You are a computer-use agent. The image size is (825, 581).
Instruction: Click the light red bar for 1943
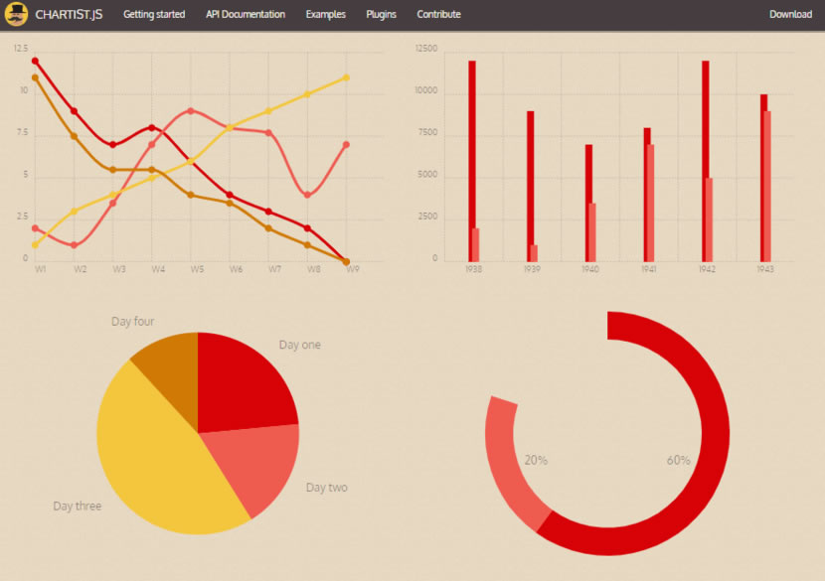[x=767, y=186]
